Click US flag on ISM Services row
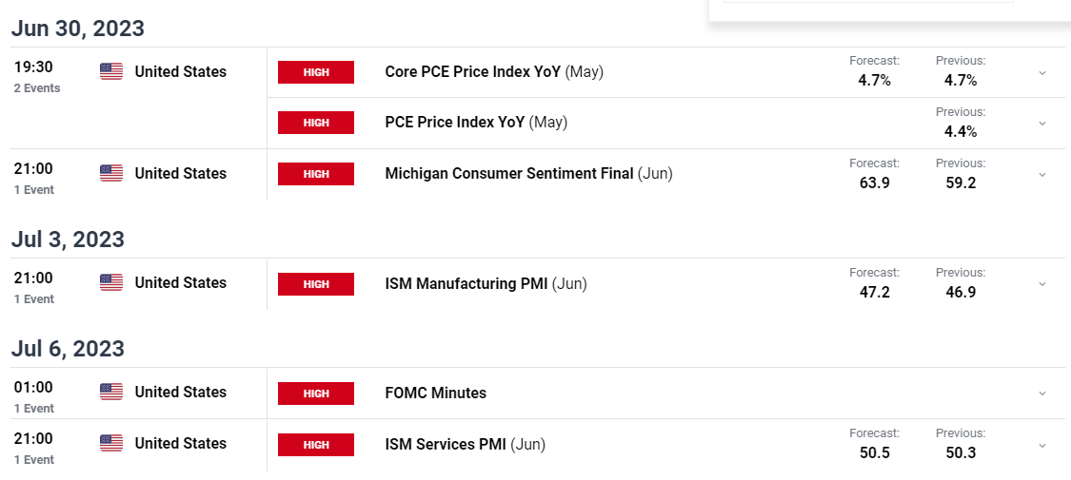 (111, 443)
